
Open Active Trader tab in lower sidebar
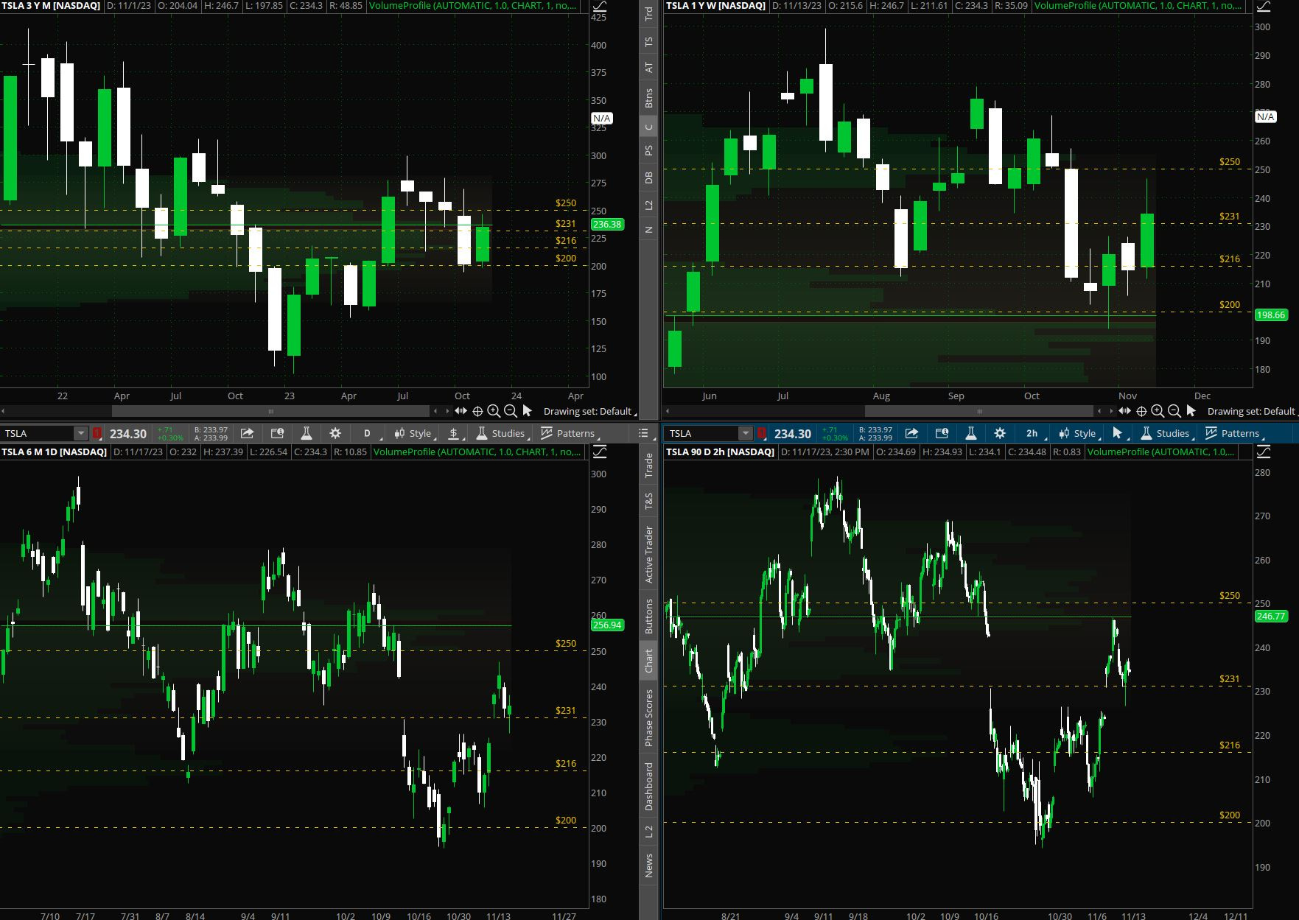tap(648, 555)
